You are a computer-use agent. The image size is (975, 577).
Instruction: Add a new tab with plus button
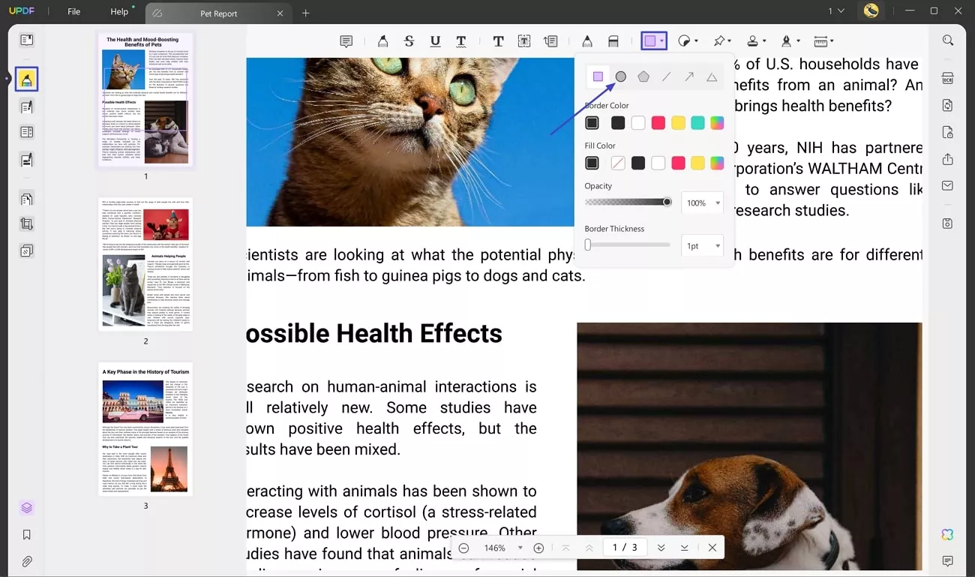[x=305, y=13]
